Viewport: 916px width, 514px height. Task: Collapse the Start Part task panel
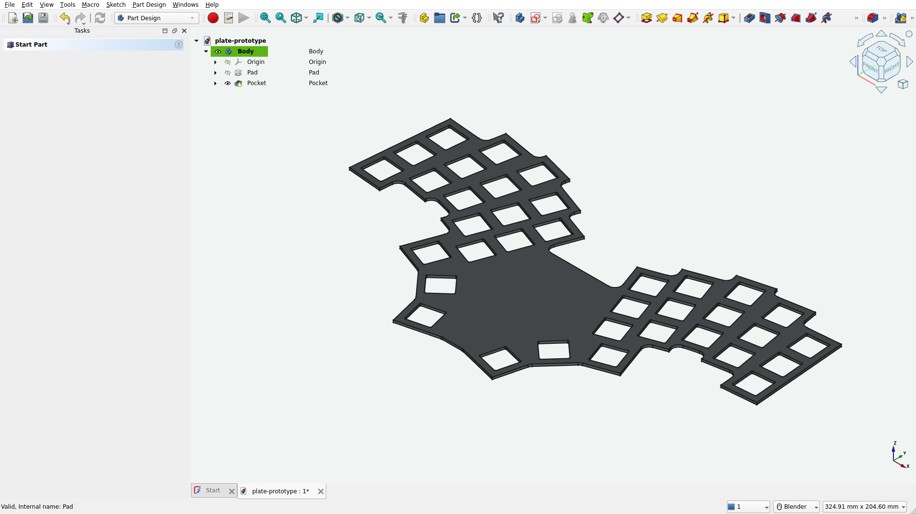[178, 44]
